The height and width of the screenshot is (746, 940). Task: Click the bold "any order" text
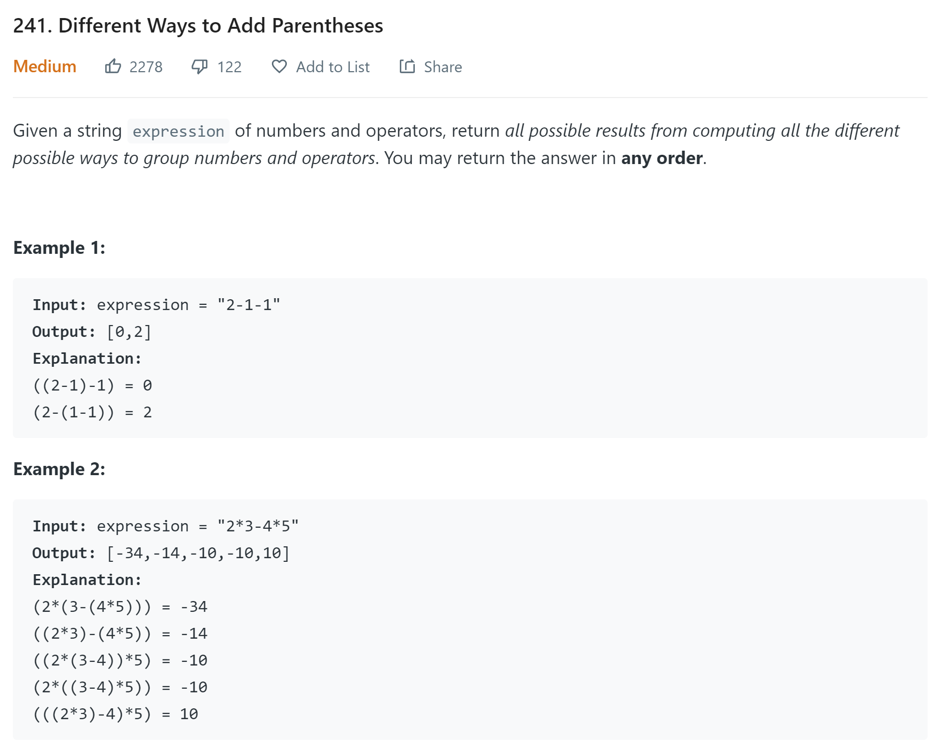pyautogui.click(x=662, y=158)
